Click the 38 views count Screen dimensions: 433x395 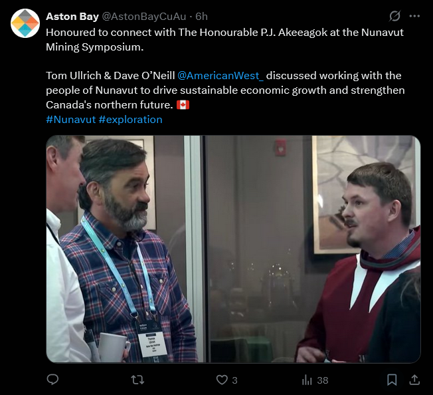point(323,380)
